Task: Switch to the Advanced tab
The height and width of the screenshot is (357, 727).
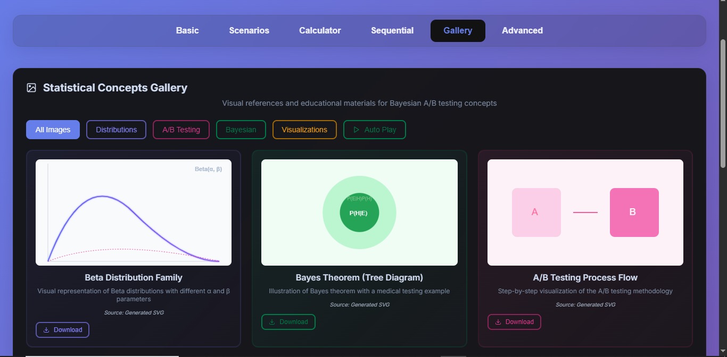Action: [x=522, y=31]
